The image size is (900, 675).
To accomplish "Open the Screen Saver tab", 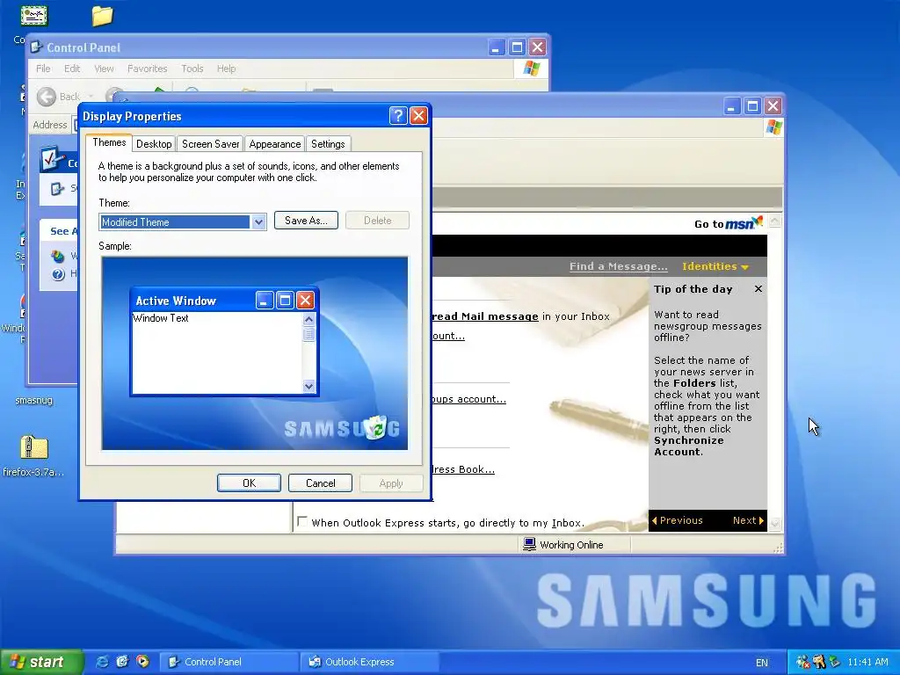I will click(211, 144).
